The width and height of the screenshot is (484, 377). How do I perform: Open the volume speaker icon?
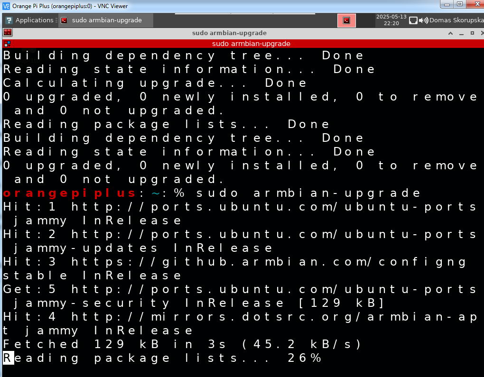[x=423, y=20]
